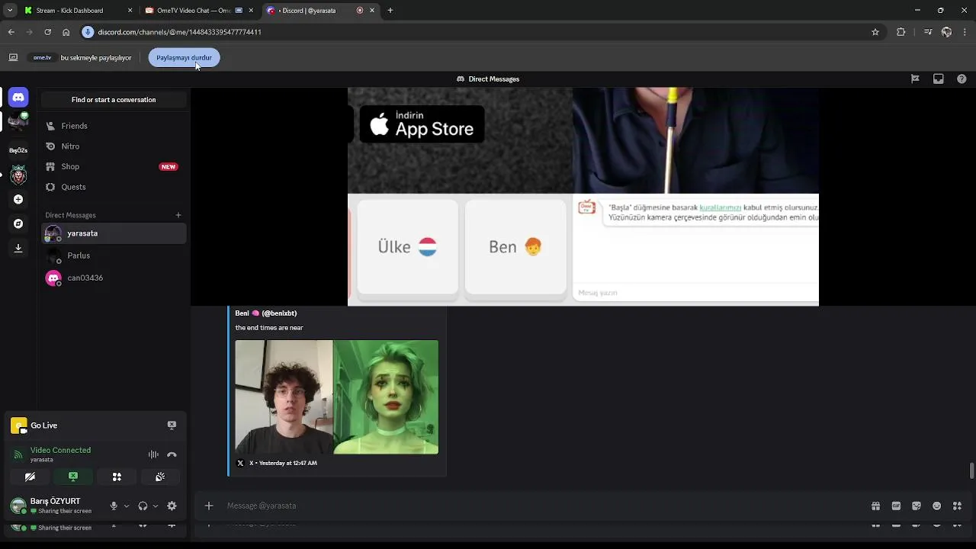Screen dimensions: 976x549
Task: Reload page in browser toolbar
Action: tap(47, 32)
